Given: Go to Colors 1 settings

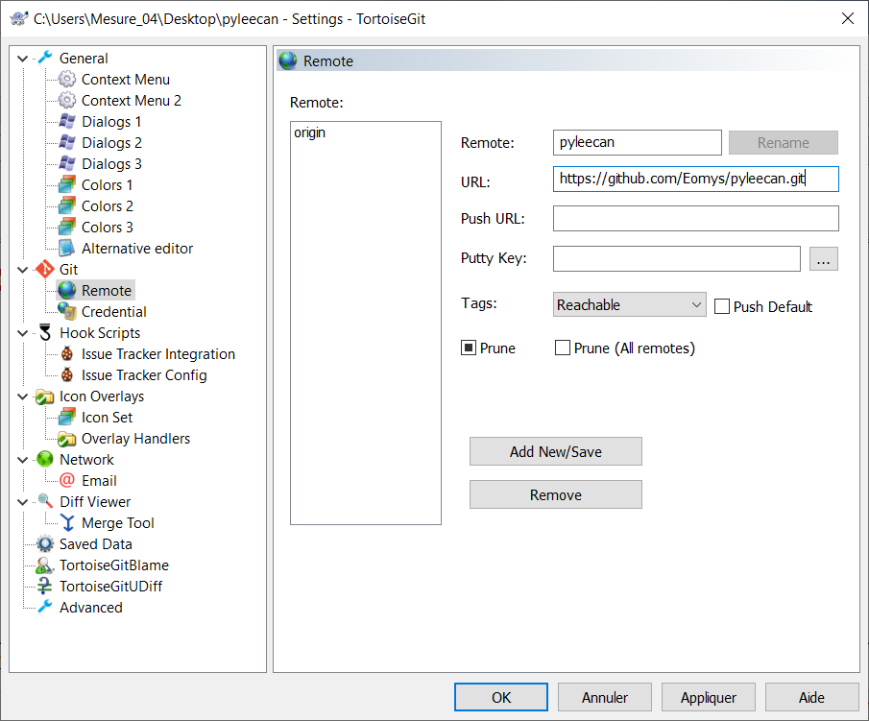Looking at the screenshot, I should click(107, 184).
